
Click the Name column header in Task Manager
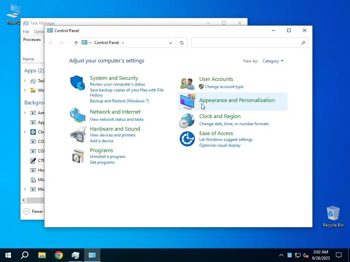tap(28, 59)
